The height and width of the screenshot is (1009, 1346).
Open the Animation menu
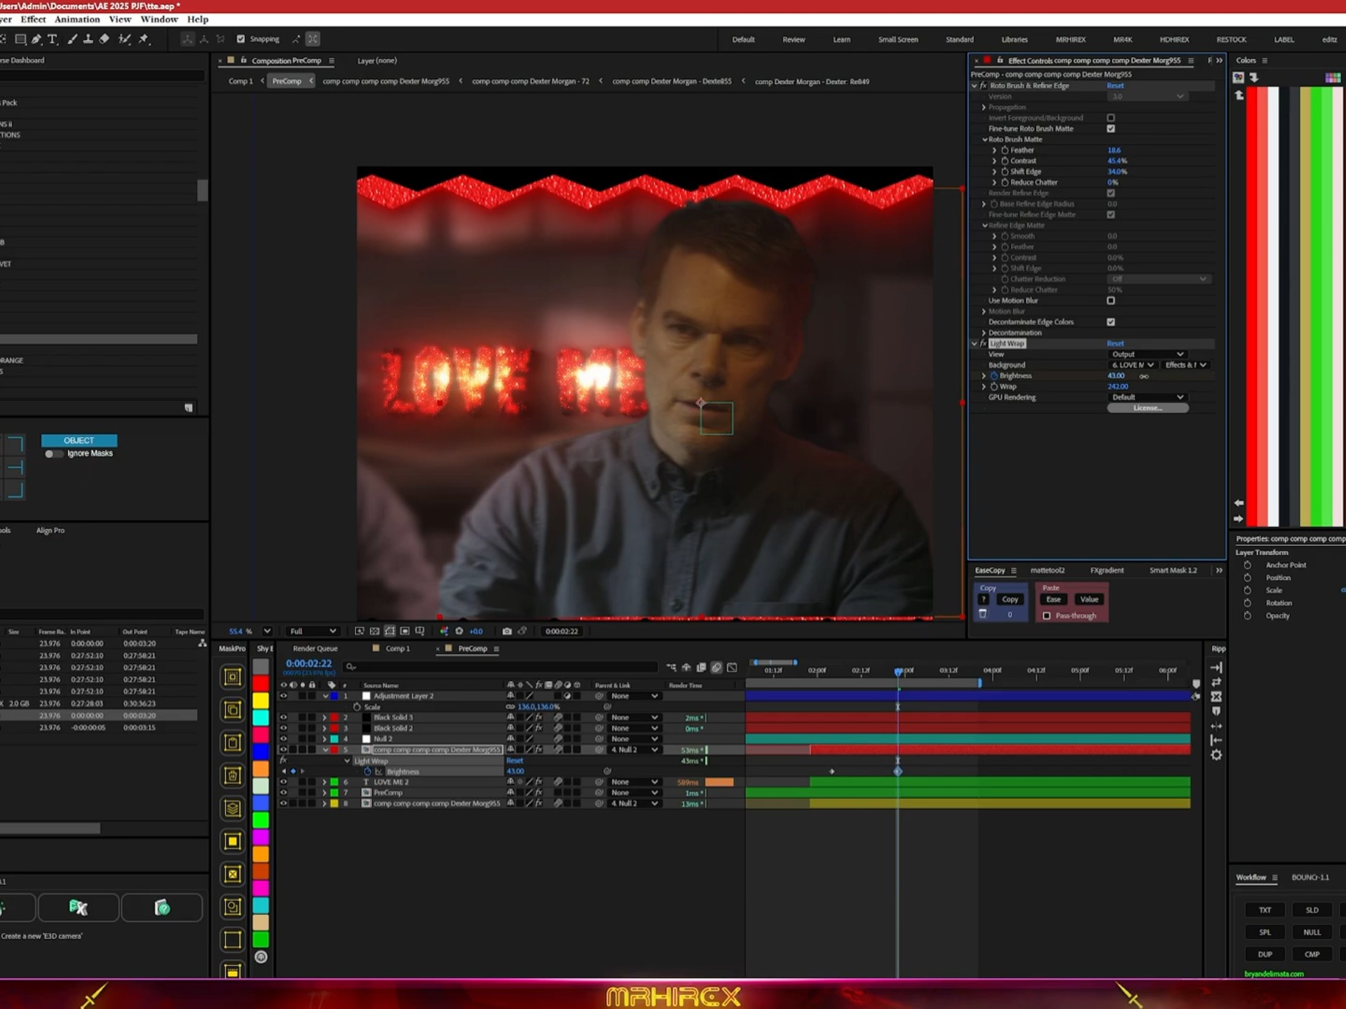coord(77,19)
